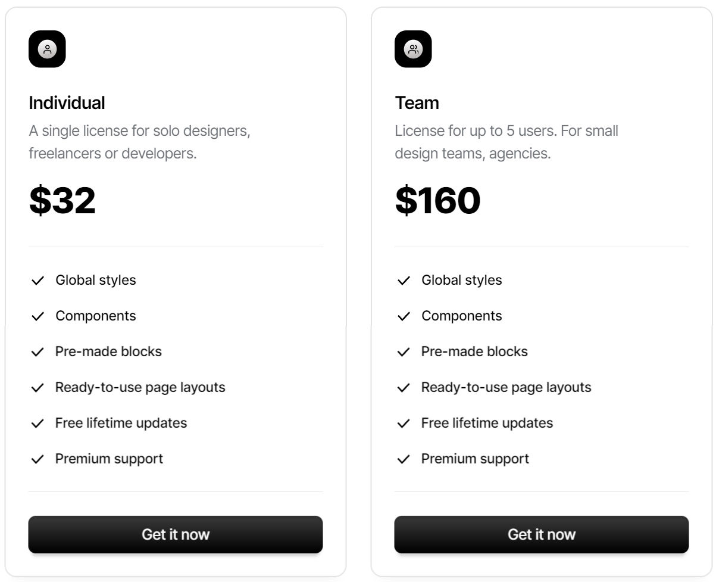The height and width of the screenshot is (582, 716).
Task: Click the checkmark beside Pre-made blocks under Individual
Action: coord(37,351)
